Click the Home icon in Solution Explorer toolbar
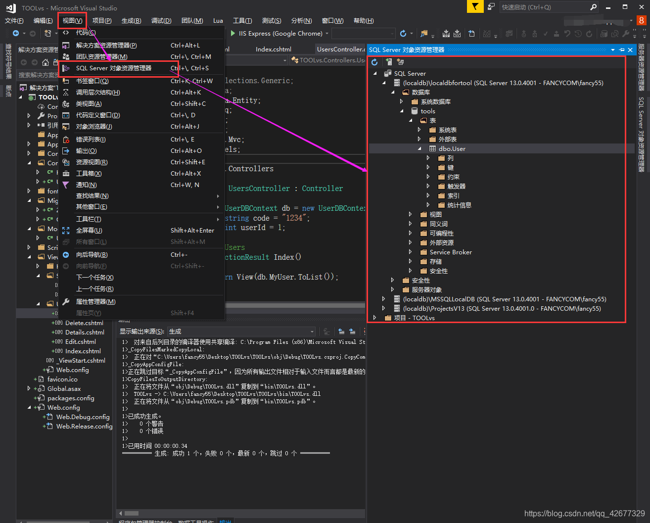Viewport: 650px width, 523px height. [46, 62]
